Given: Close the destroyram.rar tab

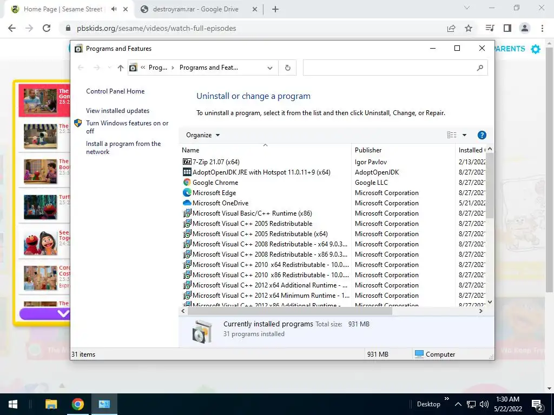Looking at the screenshot, I should 255,10.
